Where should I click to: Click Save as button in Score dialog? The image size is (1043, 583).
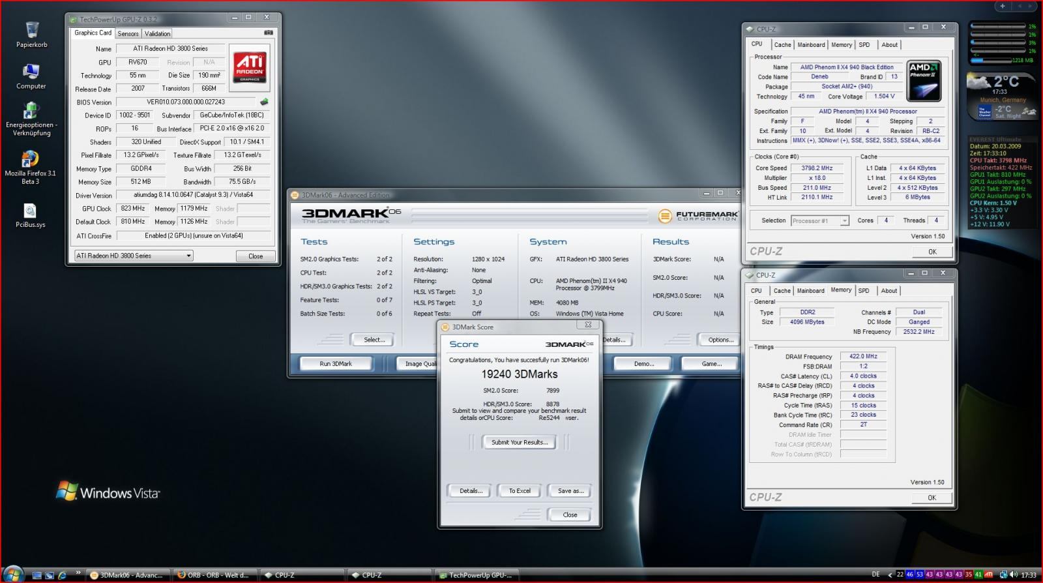coord(570,491)
